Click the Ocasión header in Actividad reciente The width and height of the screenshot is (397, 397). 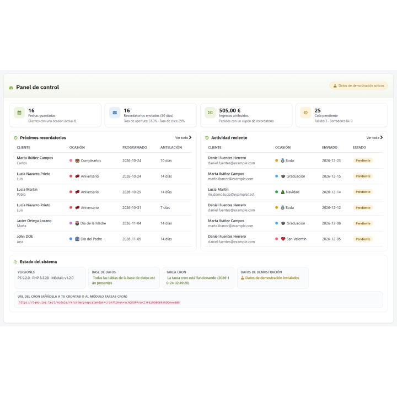283,147
